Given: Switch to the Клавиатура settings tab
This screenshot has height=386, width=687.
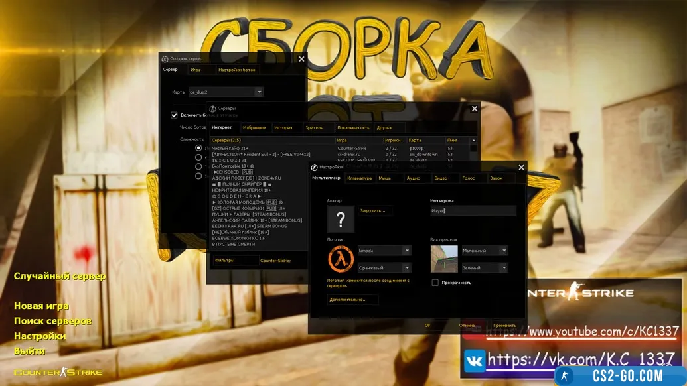Looking at the screenshot, I should 359,178.
